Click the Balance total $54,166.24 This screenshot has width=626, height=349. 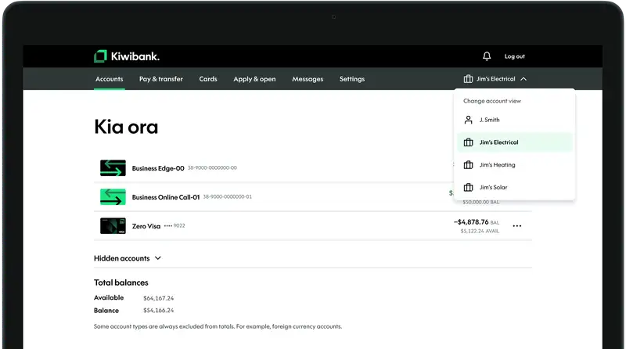[x=159, y=311]
